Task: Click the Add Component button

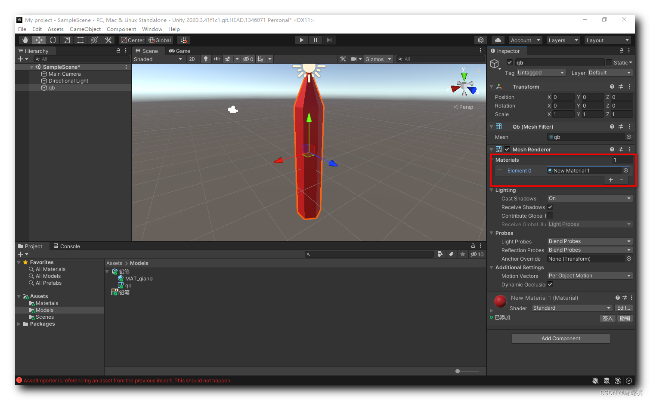Action: 560,338
